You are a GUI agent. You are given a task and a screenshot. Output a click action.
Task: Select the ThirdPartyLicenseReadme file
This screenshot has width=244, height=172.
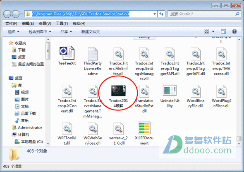tap(93, 62)
